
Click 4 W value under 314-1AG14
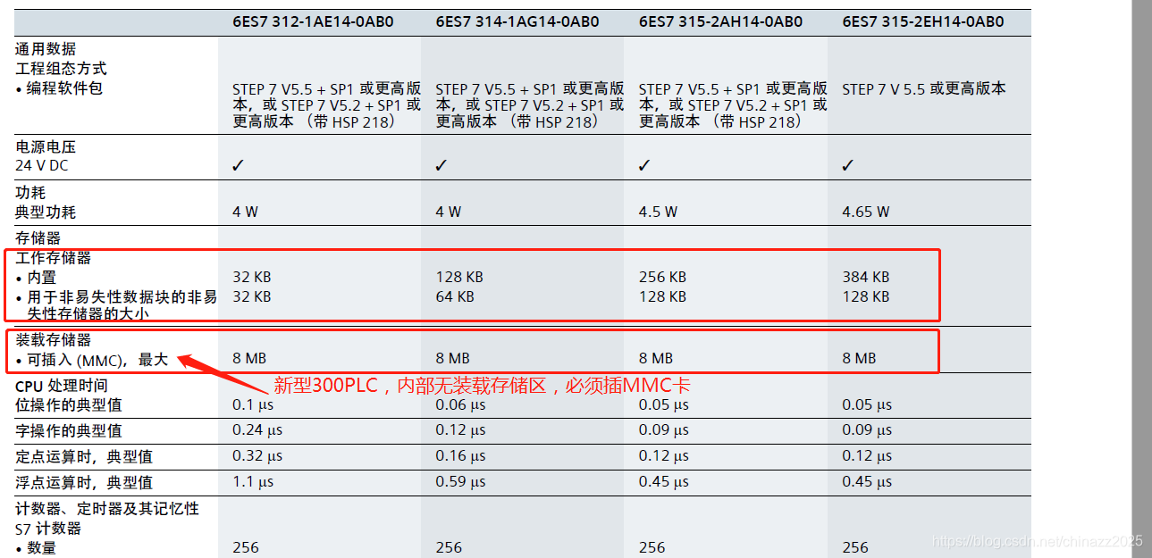[449, 212]
